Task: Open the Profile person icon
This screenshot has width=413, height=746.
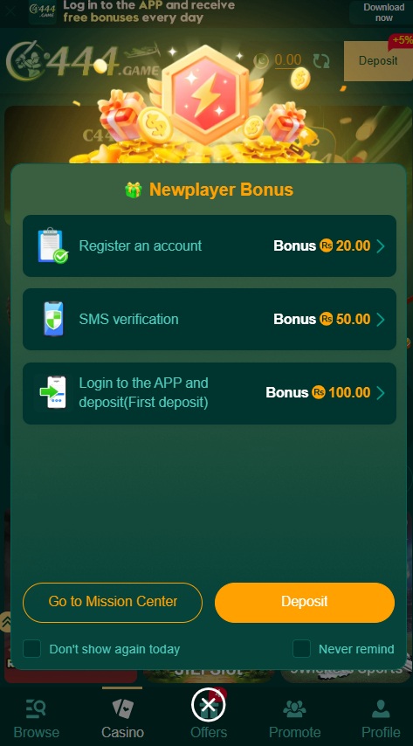Action: [381, 709]
